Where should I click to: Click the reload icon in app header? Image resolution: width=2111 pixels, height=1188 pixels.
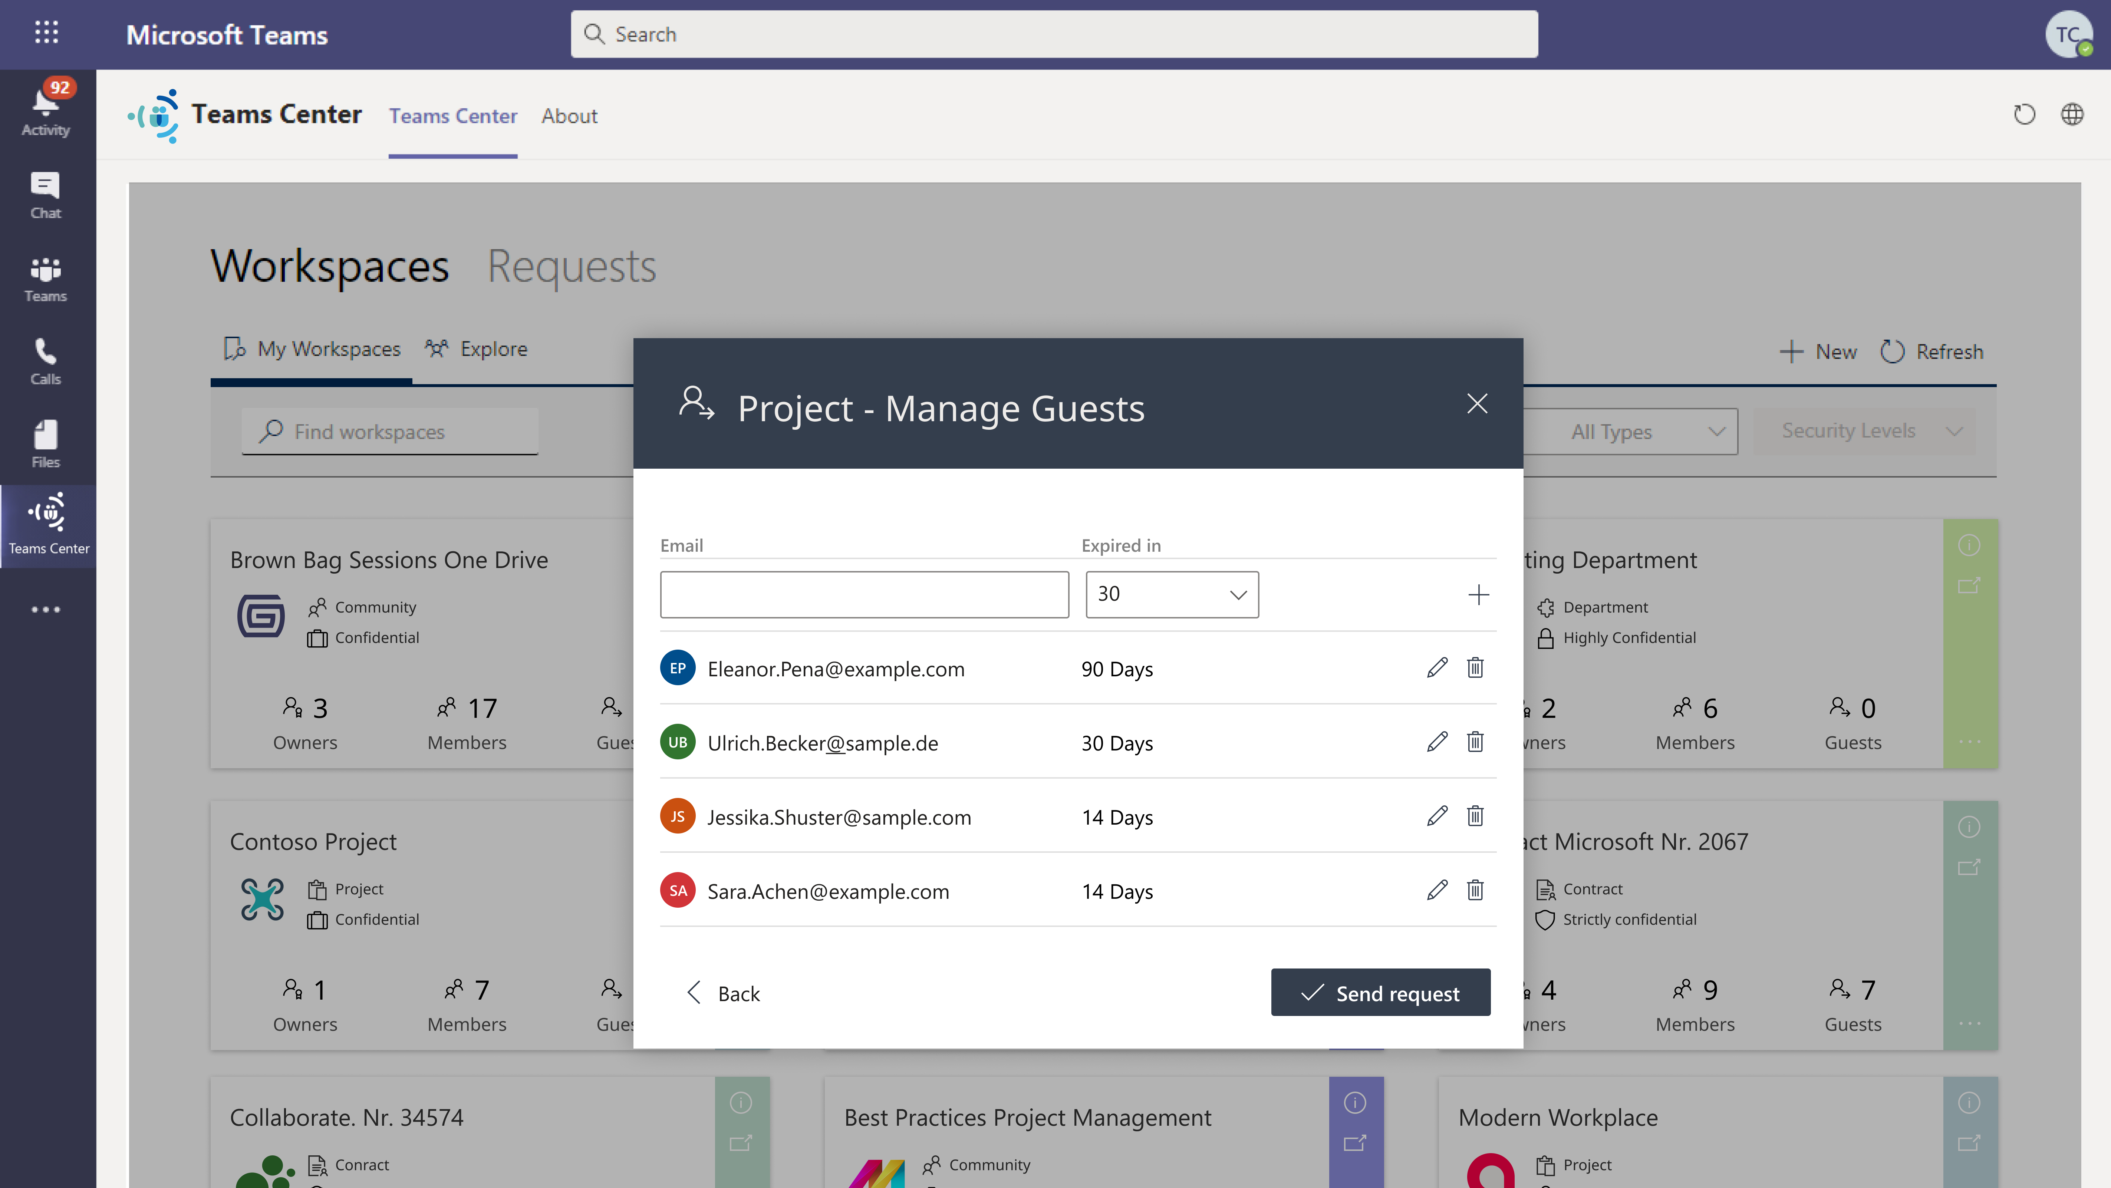[2024, 115]
